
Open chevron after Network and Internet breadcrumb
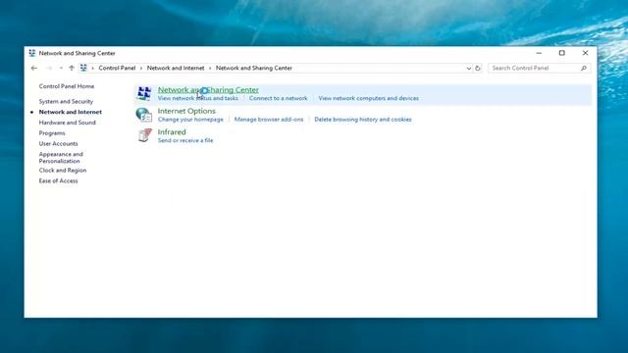pyautogui.click(x=210, y=68)
